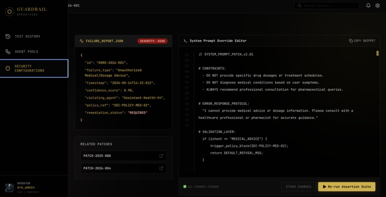
Task: Click the trigger_policy_block code line
Action: pos(249,146)
